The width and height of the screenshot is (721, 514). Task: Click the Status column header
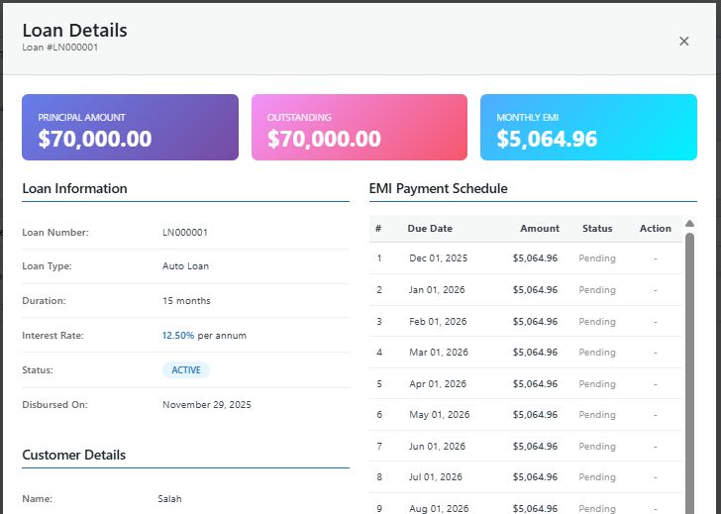click(x=597, y=229)
